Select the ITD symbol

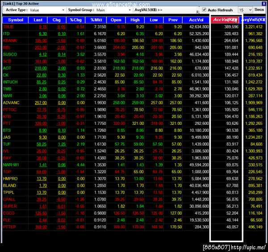[6, 34]
